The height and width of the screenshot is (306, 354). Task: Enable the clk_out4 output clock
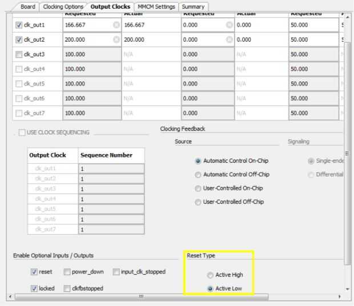(x=19, y=69)
